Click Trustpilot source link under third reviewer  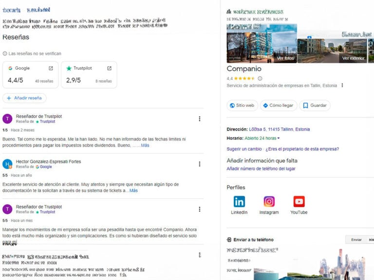47,212
